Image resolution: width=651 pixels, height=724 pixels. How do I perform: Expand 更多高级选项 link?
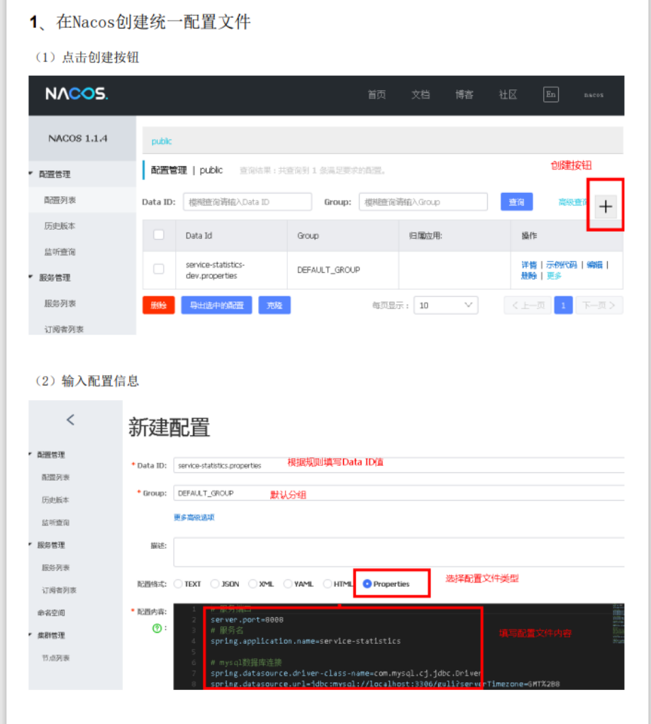point(194,517)
